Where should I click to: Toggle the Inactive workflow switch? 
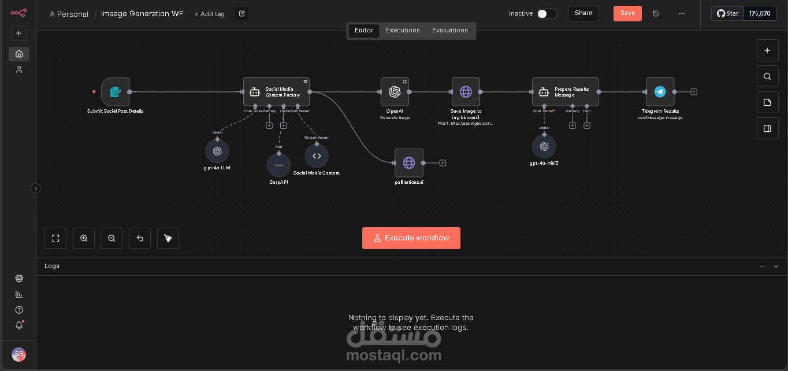tap(547, 14)
